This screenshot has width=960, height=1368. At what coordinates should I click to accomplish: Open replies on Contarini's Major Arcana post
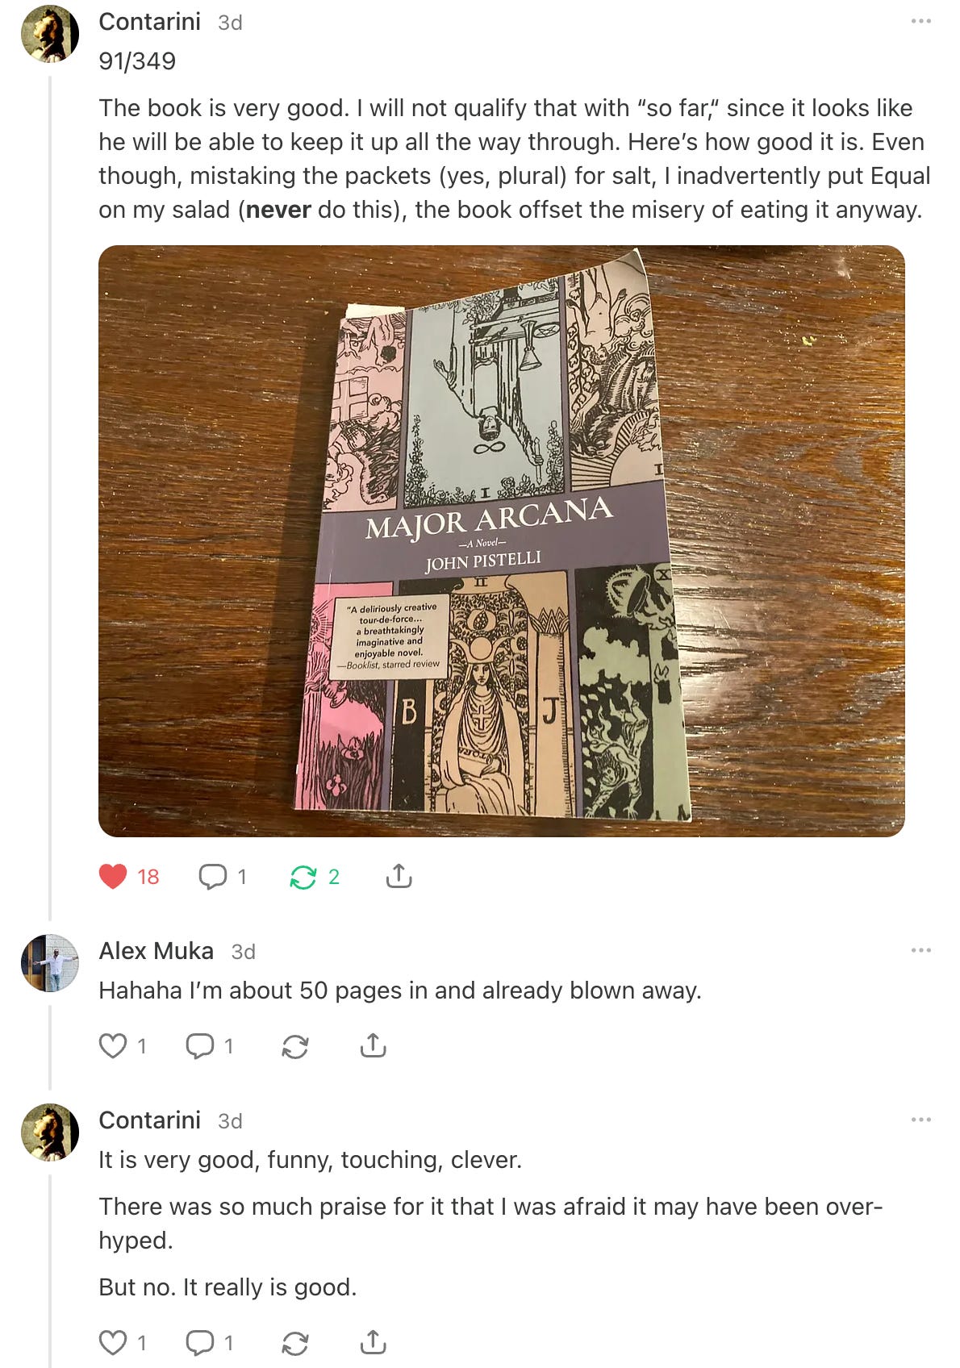click(x=213, y=876)
